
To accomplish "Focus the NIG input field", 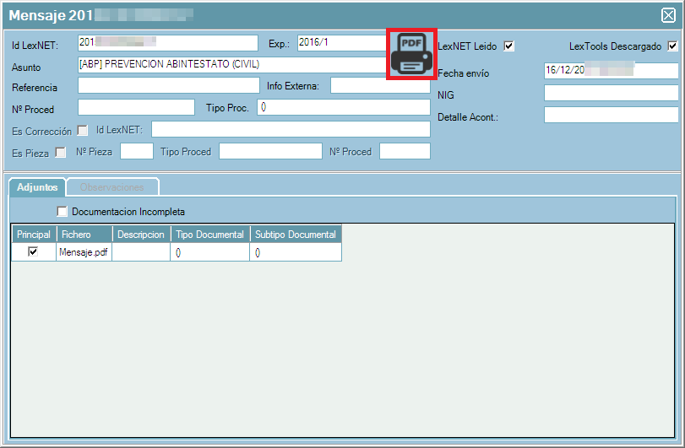I will click(611, 93).
